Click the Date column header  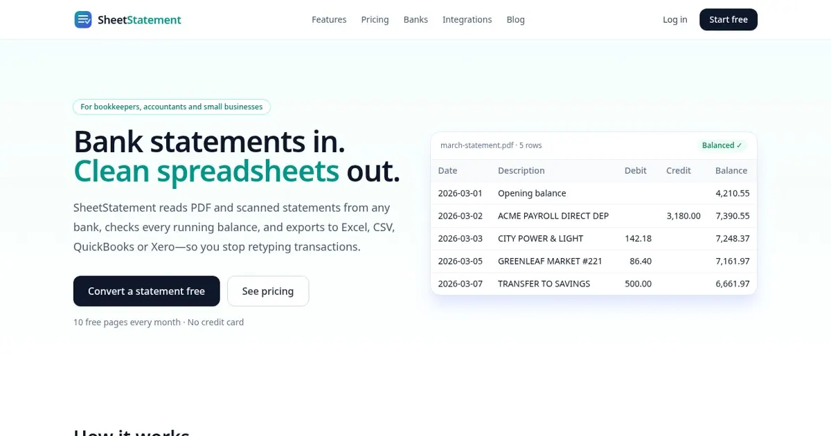click(x=447, y=170)
